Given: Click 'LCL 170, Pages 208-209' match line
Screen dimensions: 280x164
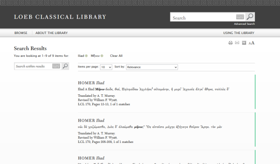Looking at the screenshot, I should point(106,142).
